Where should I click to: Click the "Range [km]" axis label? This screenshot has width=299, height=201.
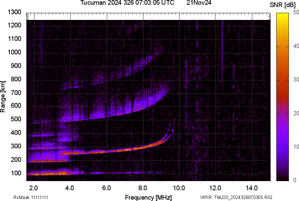3,97
